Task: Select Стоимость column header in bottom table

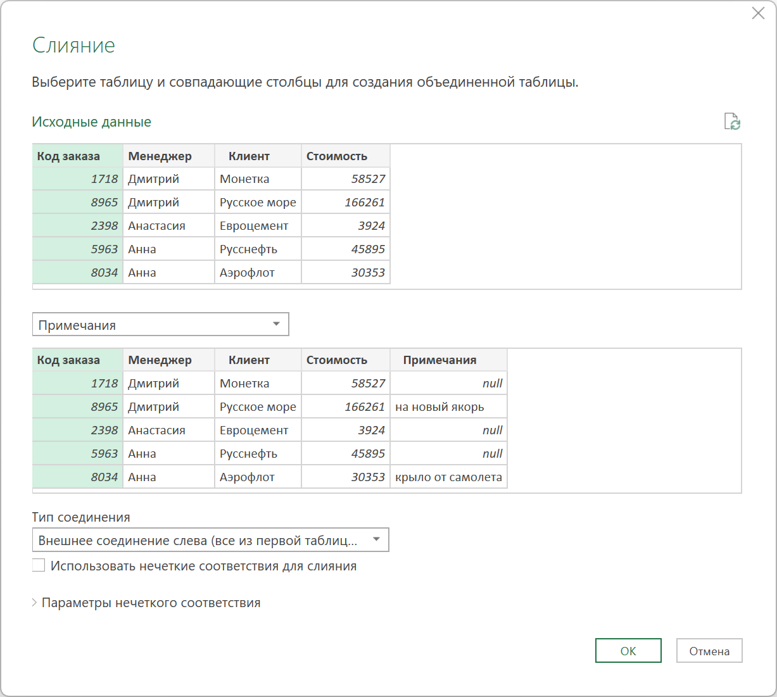Action: tap(346, 360)
